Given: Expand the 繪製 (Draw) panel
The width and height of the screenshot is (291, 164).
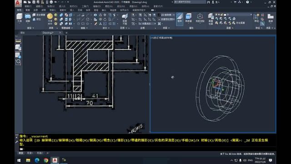Looking at the screenshot, I should (84, 28).
